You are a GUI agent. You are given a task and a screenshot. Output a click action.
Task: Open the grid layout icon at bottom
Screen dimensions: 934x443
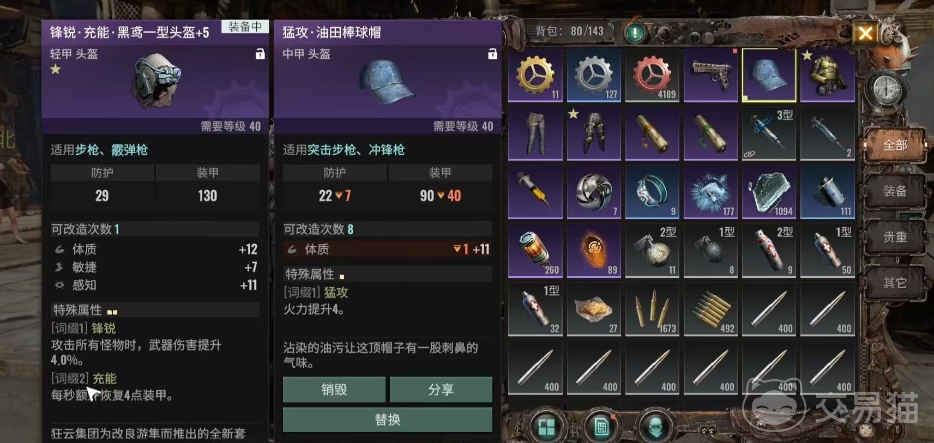(x=546, y=427)
